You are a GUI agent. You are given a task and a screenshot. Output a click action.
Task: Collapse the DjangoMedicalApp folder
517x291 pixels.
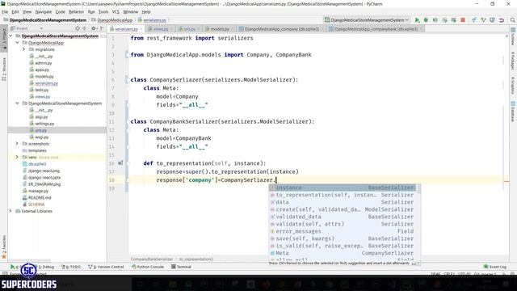click(x=17, y=43)
